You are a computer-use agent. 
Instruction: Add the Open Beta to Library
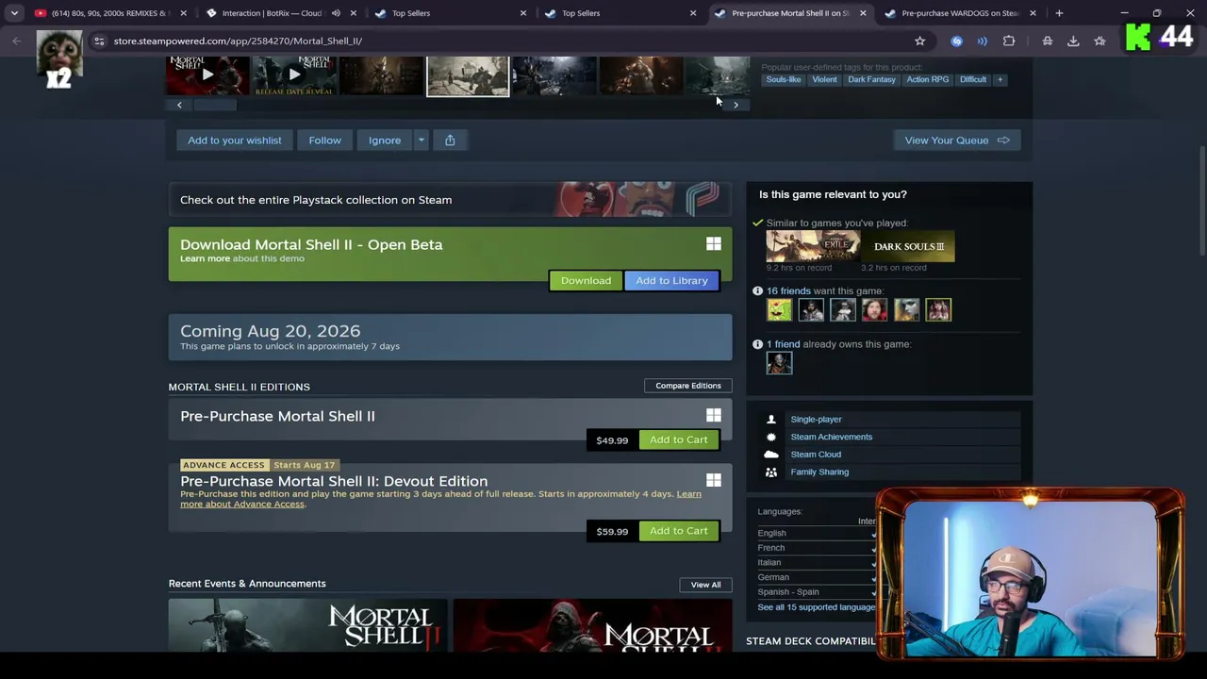click(x=671, y=281)
